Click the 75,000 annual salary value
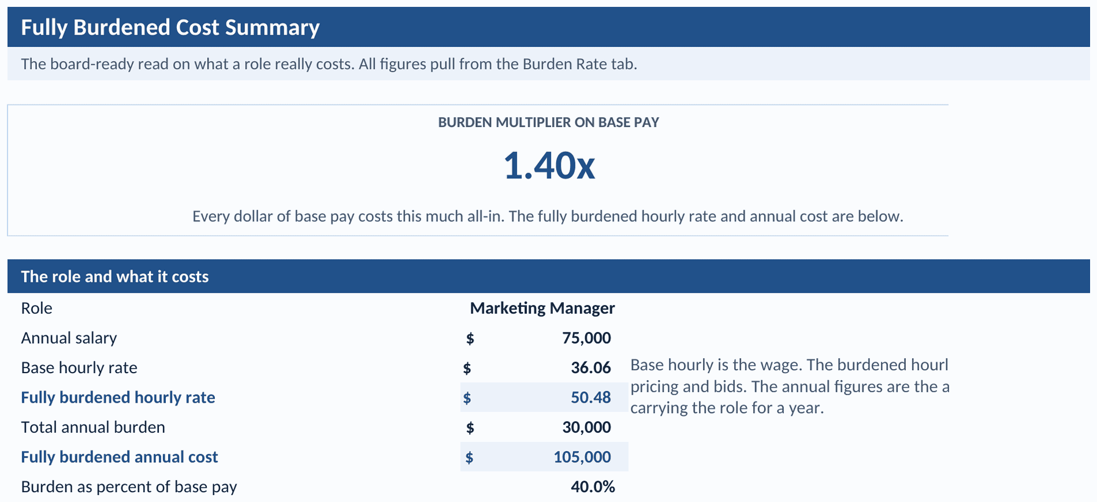1097x502 pixels. click(586, 338)
